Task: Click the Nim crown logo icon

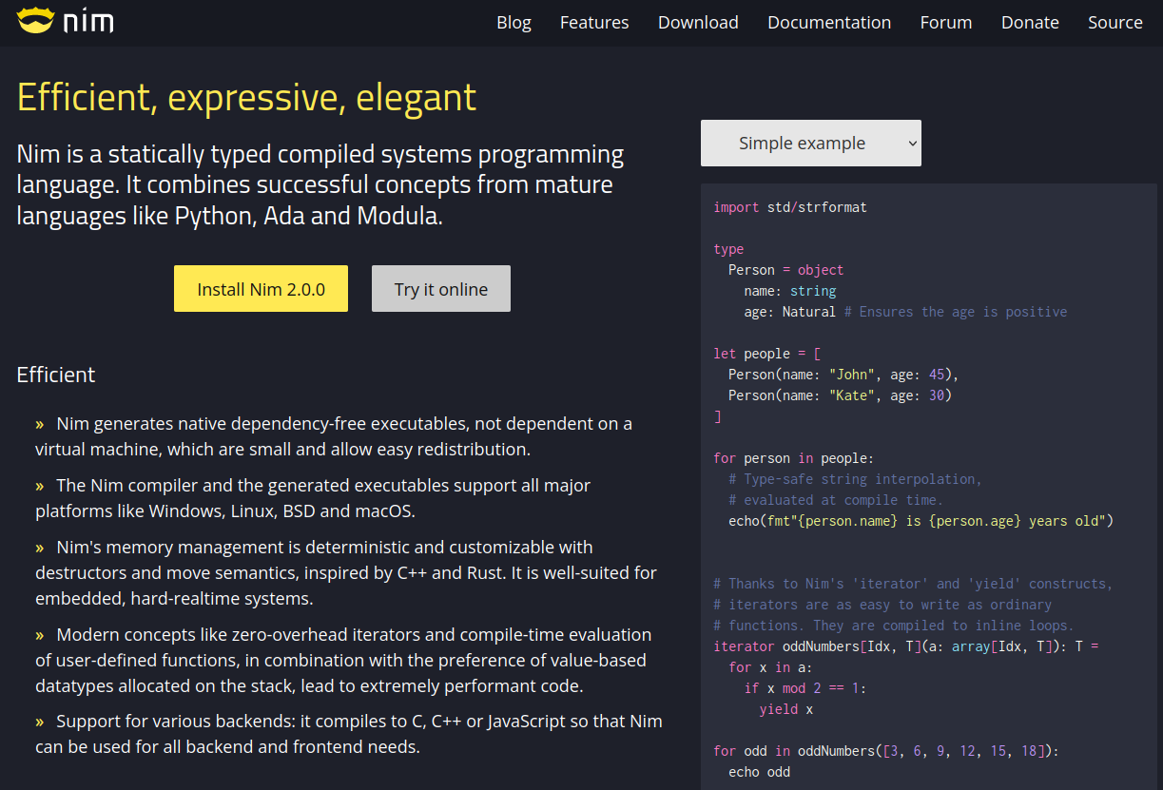Action: click(35, 20)
